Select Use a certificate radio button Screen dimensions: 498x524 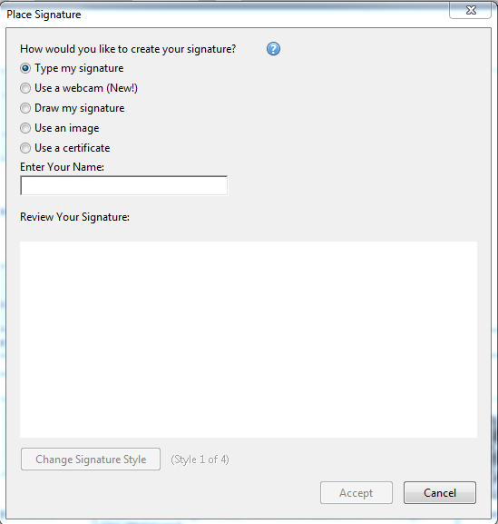tap(25, 148)
